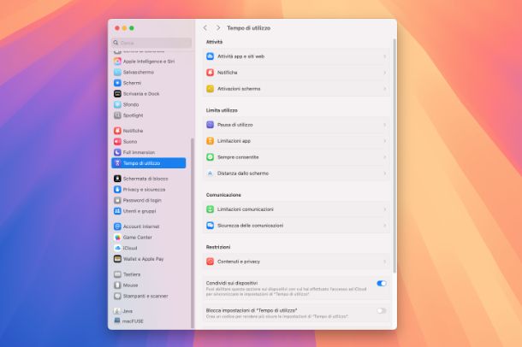
Task: Select Utenti e gruppi menu item
Action: (139, 210)
